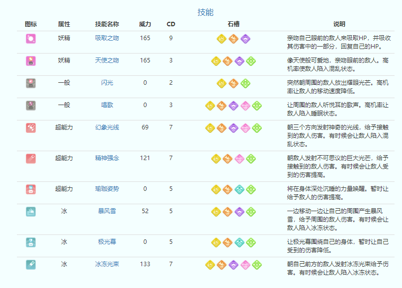The width and height of the screenshot is (402, 288).
Task: Click the gray skill icon for 唱歌
Action: pos(31,105)
